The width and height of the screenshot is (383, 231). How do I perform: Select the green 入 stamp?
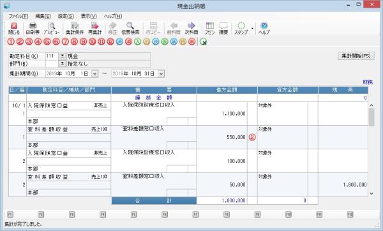[137, 41]
